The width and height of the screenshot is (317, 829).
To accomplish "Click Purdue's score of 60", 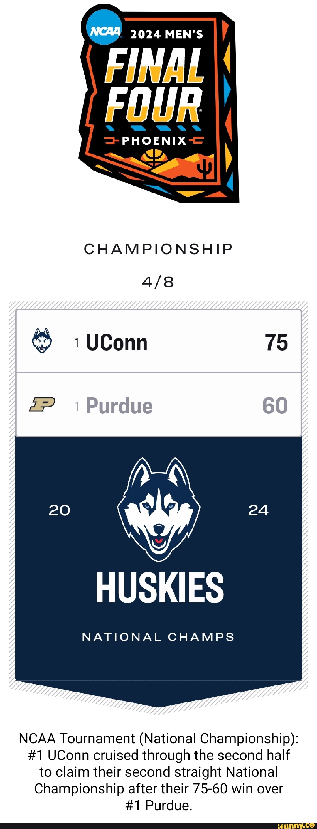I will (275, 405).
